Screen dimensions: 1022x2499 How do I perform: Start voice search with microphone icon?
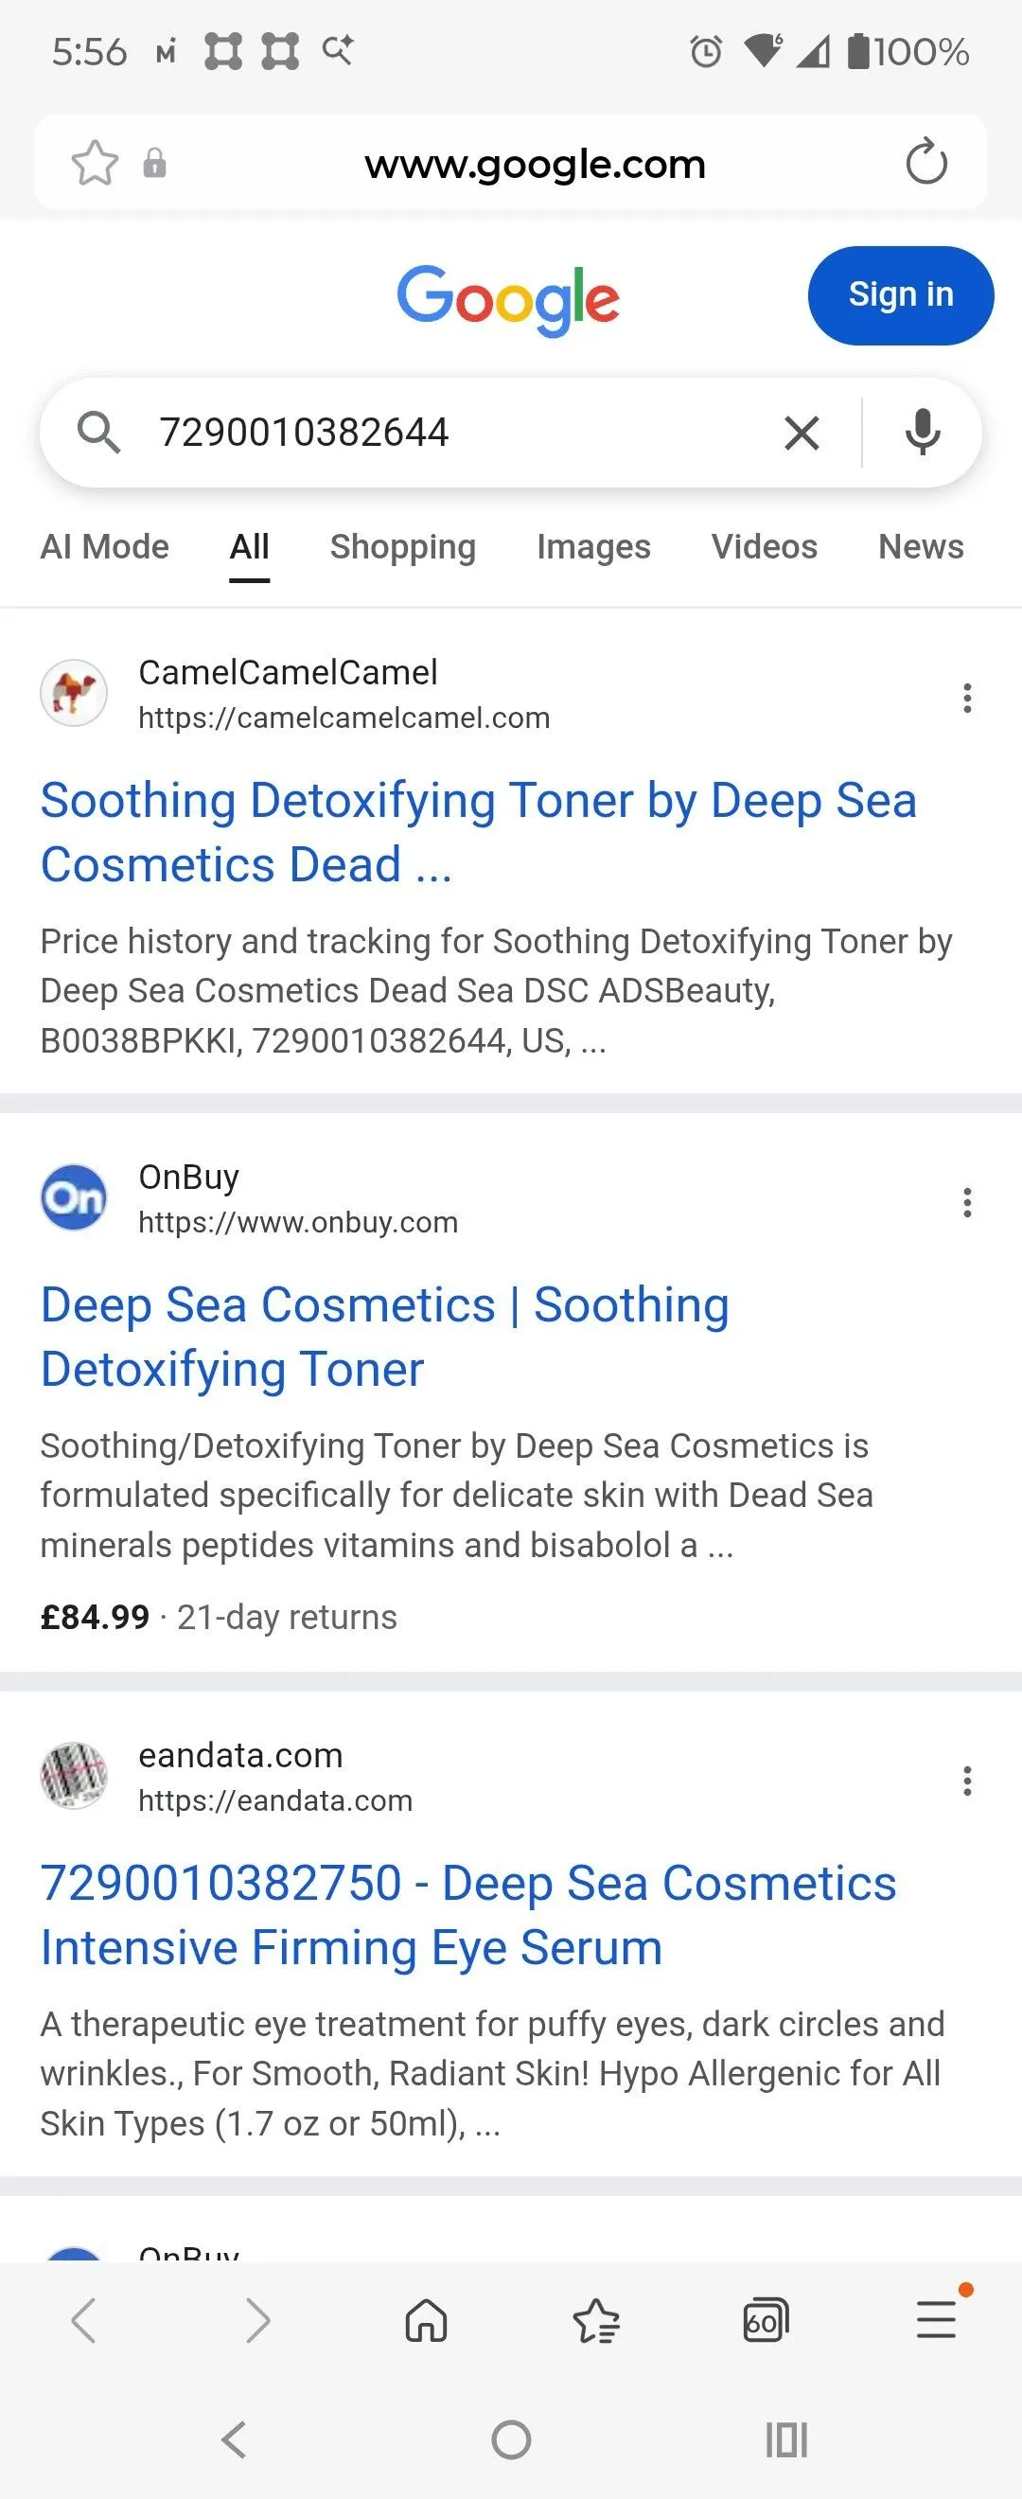click(922, 433)
